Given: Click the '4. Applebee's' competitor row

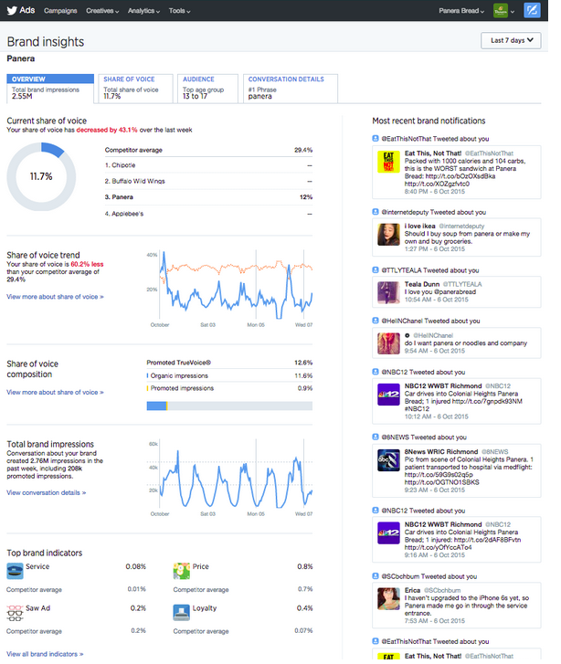Looking at the screenshot, I should (x=208, y=214).
